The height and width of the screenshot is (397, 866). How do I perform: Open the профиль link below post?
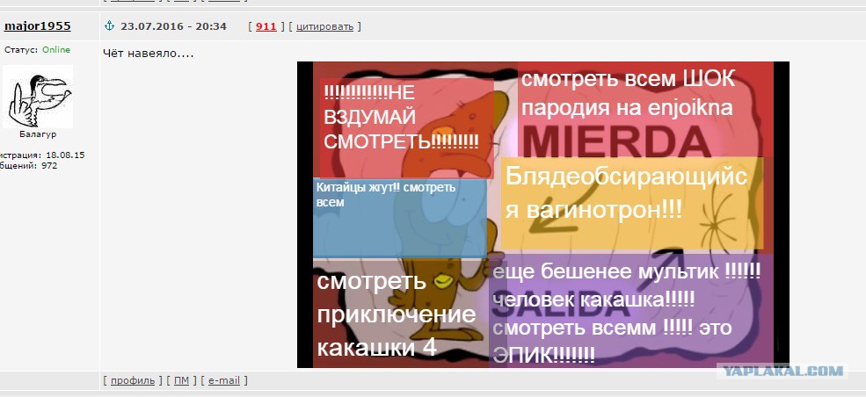[133, 380]
